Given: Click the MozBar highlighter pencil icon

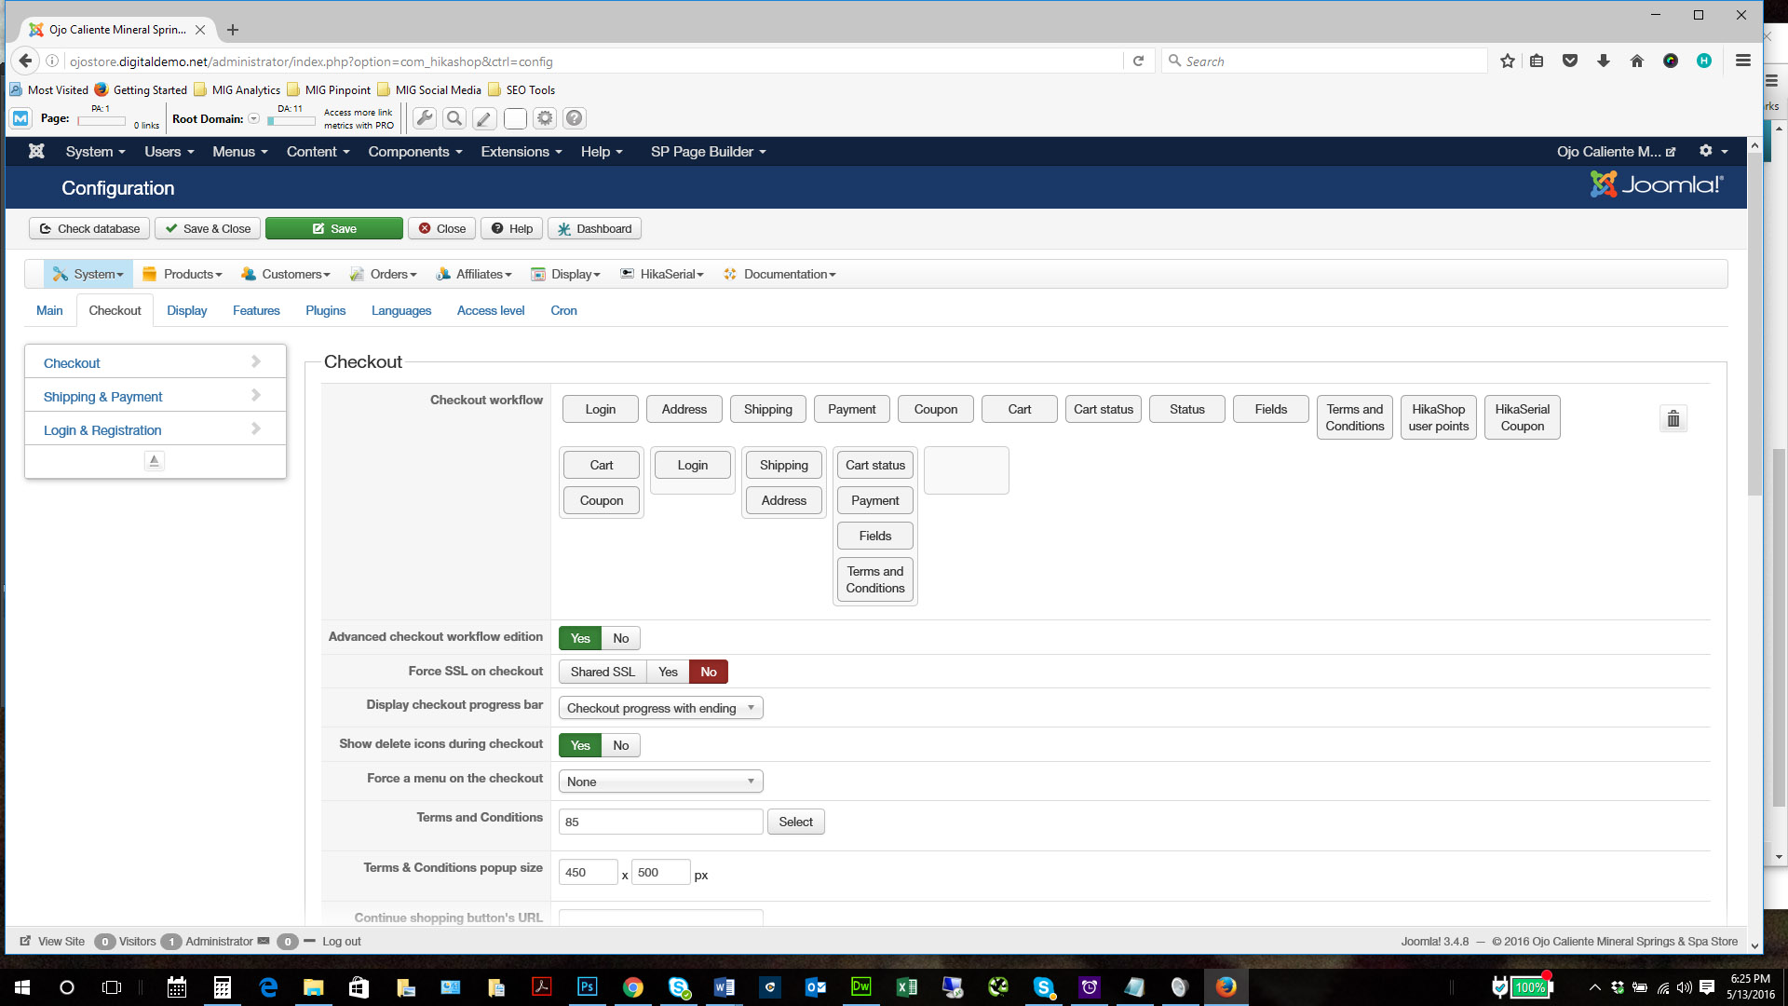Looking at the screenshot, I should 484,118.
